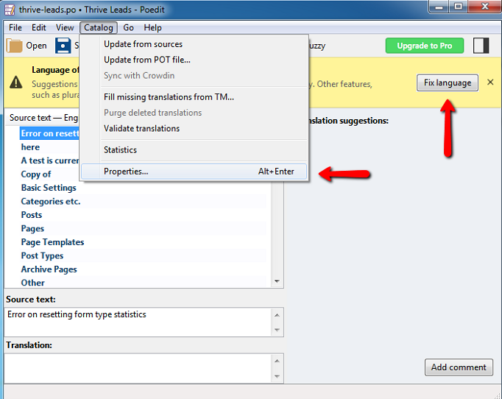Close the open Catalog menu
The width and height of the screenshot is (502, 399).
(99, 28)
